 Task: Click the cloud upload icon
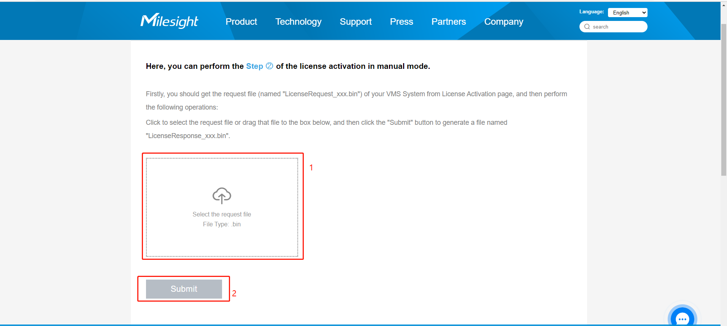[x=222, y=196]
